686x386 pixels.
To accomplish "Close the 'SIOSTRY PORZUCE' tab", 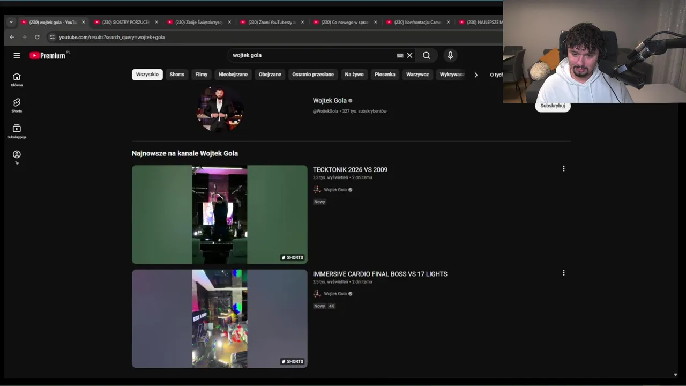I will coord(156,22).
